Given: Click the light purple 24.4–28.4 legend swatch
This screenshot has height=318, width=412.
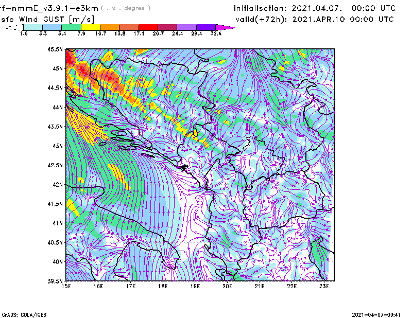Looking at the screenshot, I should pos(186,27).
